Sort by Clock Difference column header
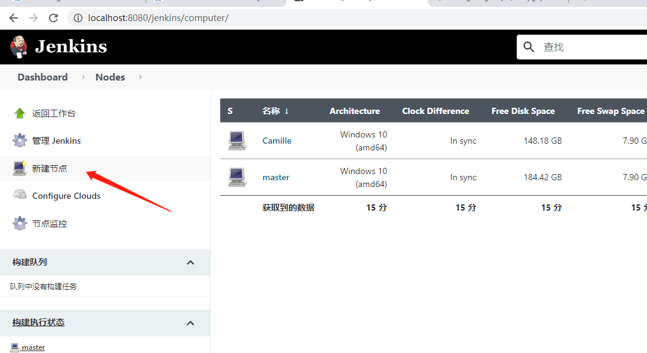This screenshot has height=353, width=647. click(x=435, y=111)
